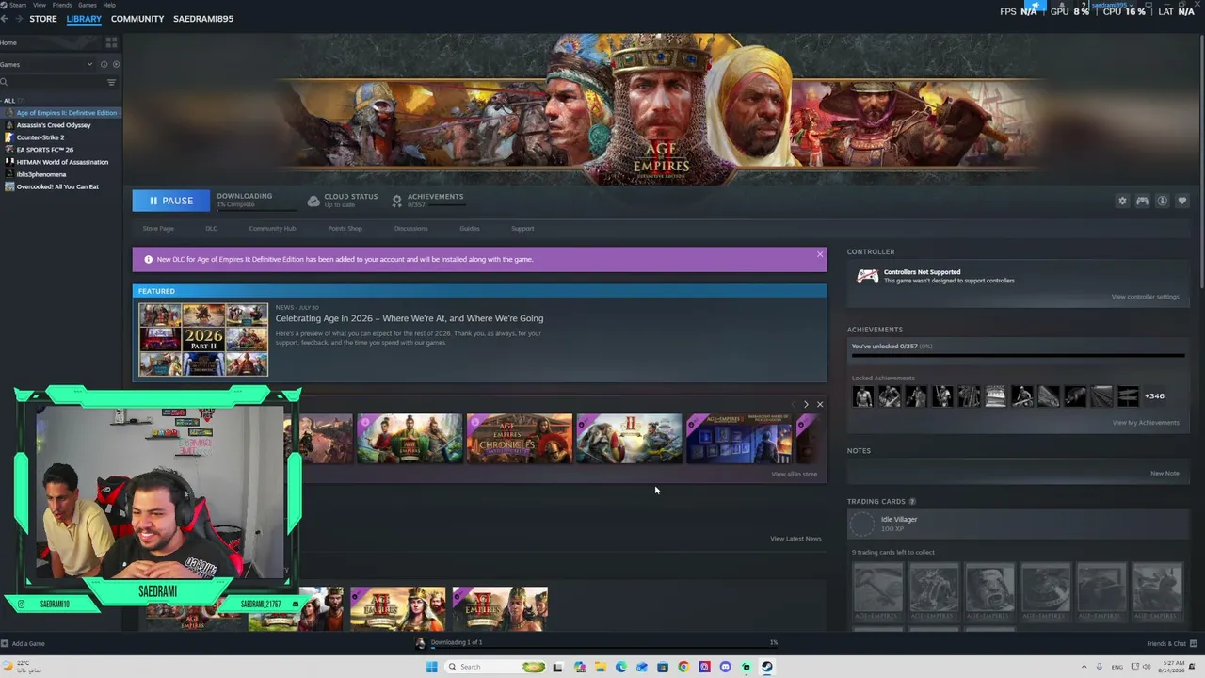Select HITMAN World of Assassination

[x=60, y=162]
